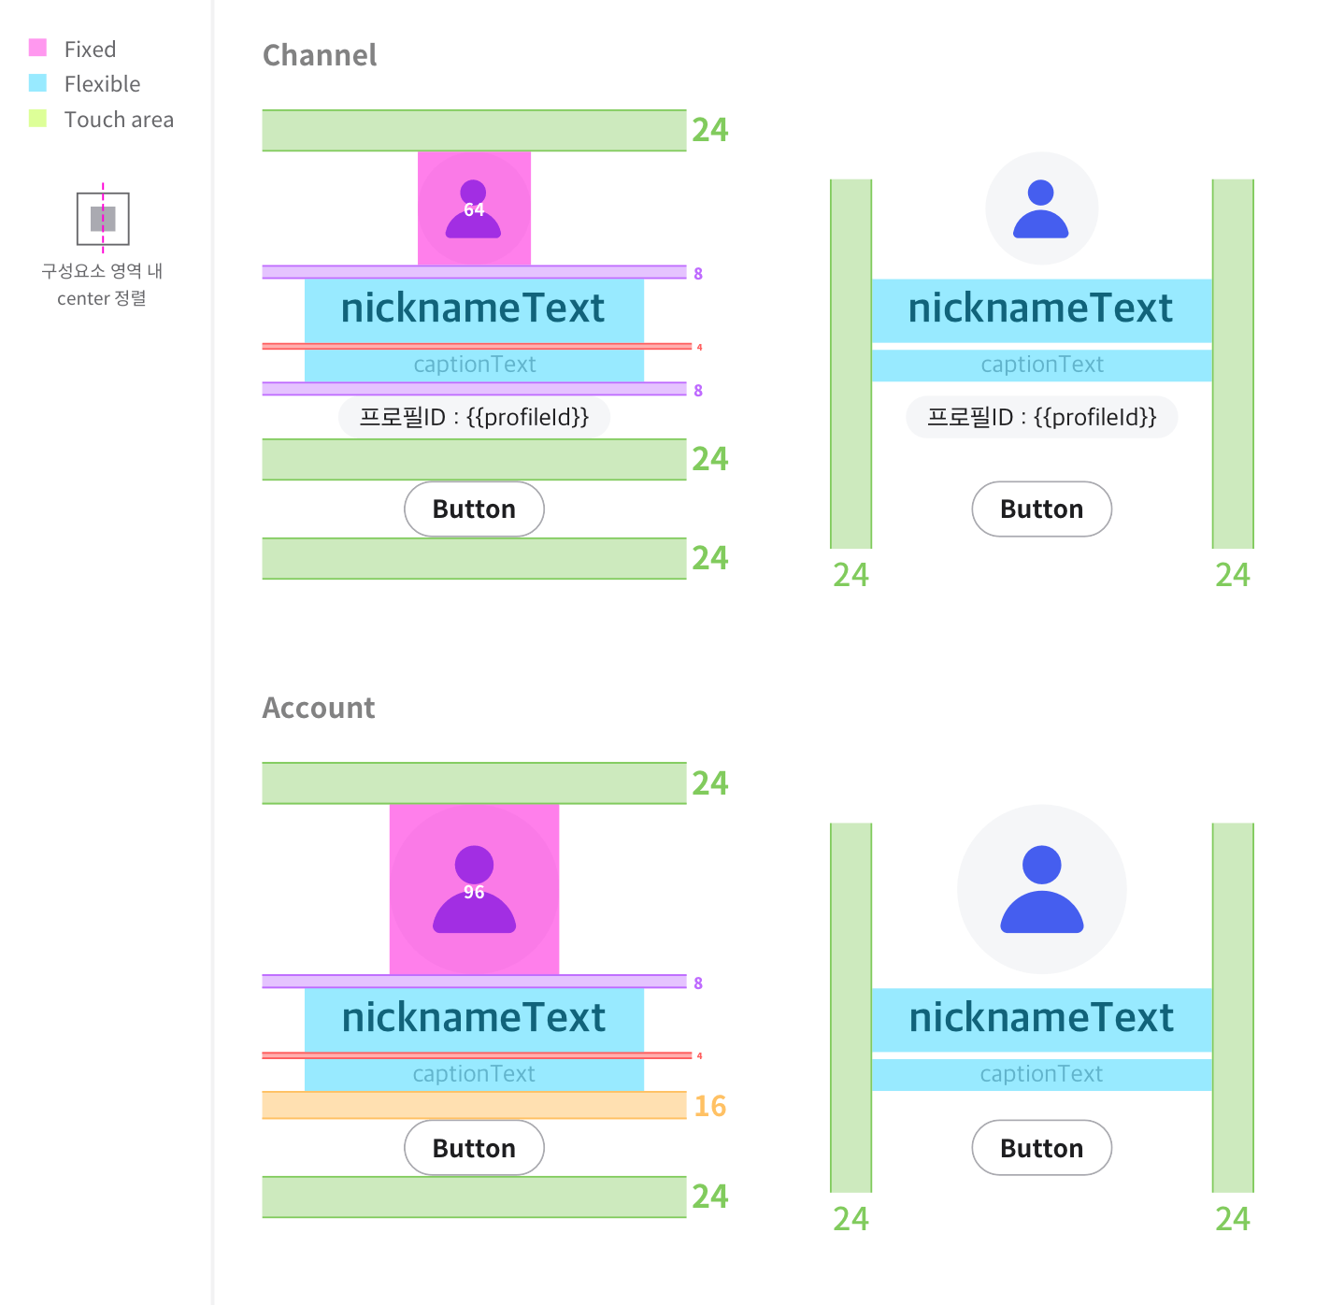The width and height of the screenshot is (1344, 1305).
Task: Select nicknameText in the Account side-margin preview
Action: (1041, 1019)
